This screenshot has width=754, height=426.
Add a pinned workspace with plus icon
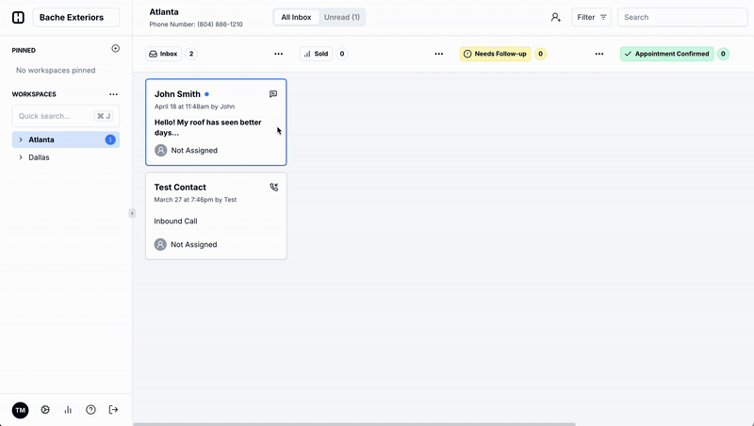click(115, 49)
